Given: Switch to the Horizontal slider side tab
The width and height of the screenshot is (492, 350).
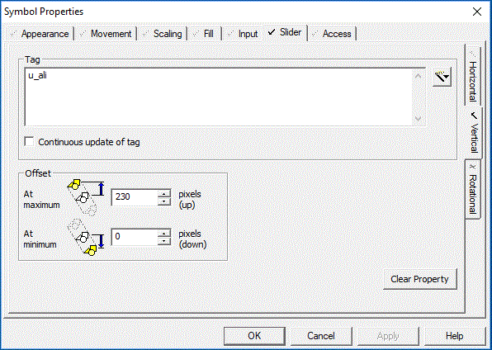Looking at the screenshot, I should point(472,76).
